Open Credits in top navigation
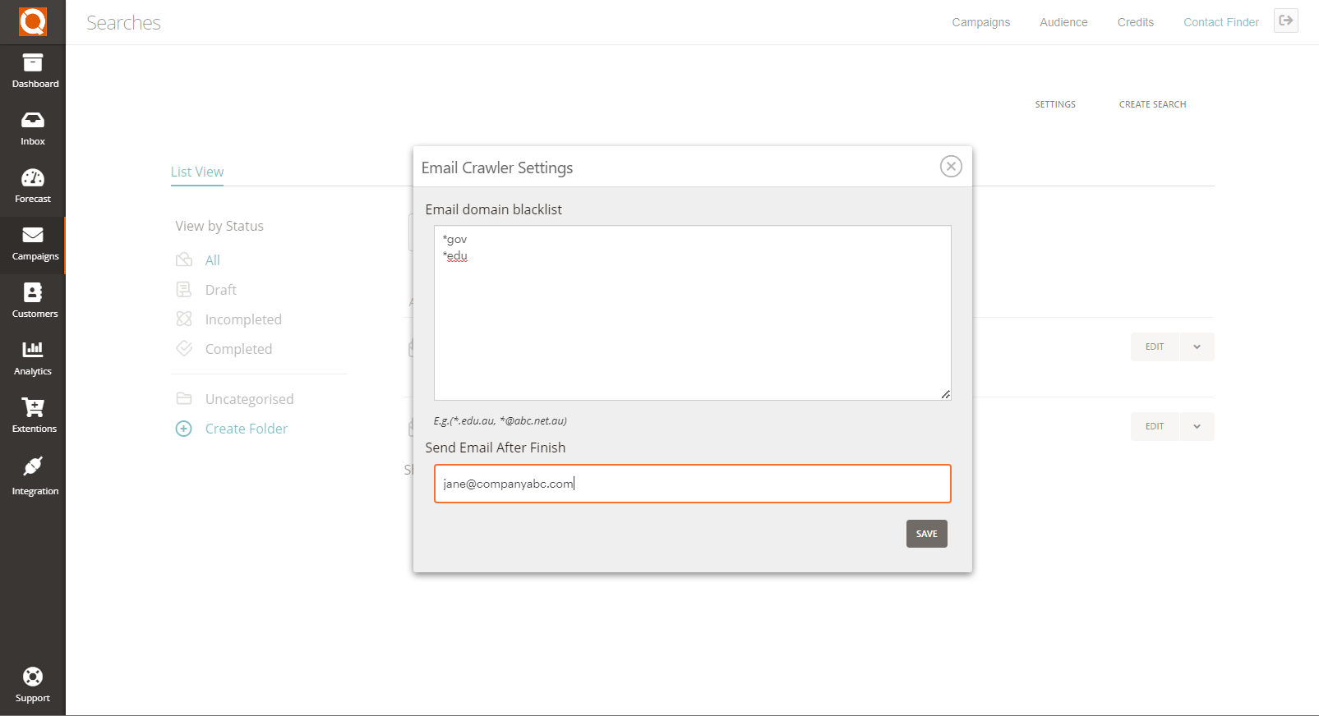 pos(1136,22)
